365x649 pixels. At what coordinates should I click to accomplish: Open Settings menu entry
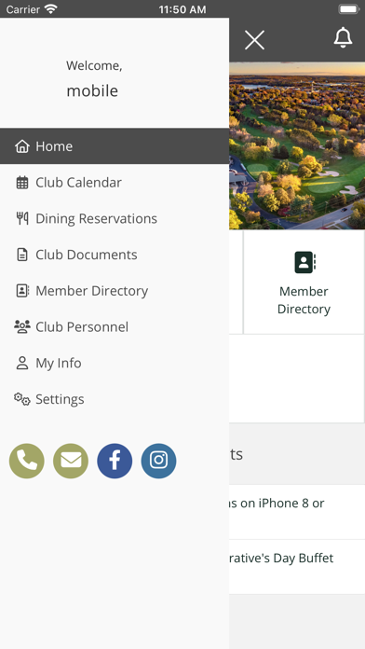(x=115, y=399)
